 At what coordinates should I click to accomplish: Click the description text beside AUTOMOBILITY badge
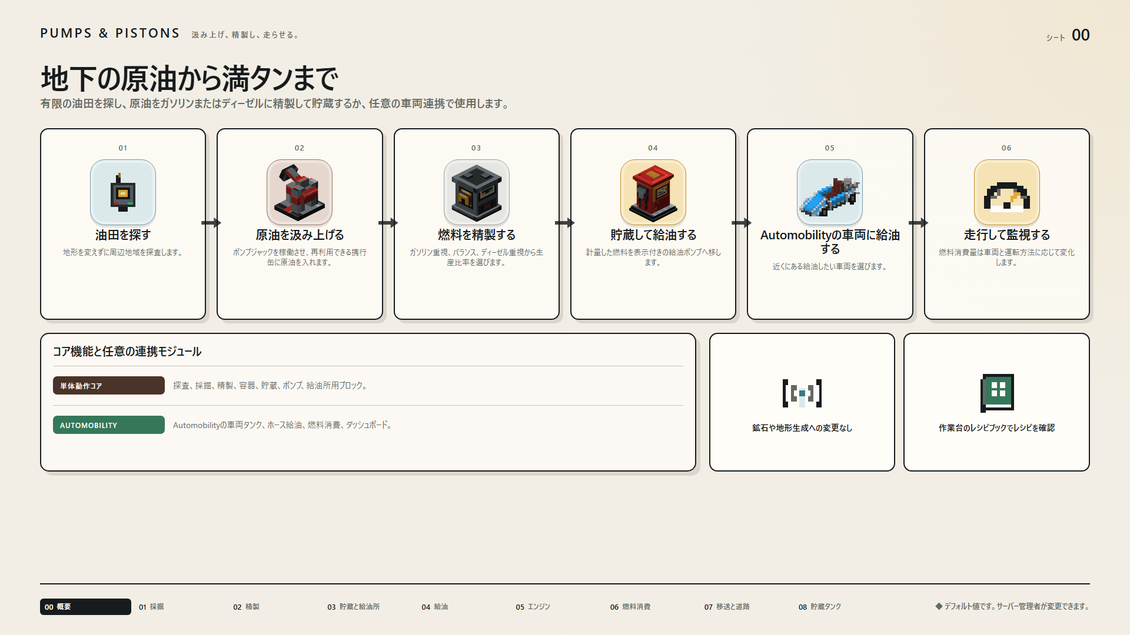[x=282, y=425]
